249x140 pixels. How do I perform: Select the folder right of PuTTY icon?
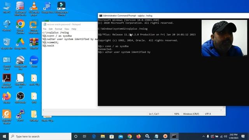click(34, 115)
